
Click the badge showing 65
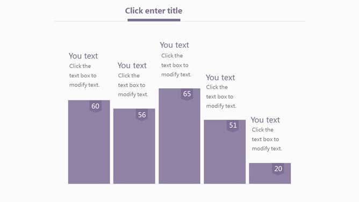187,94
